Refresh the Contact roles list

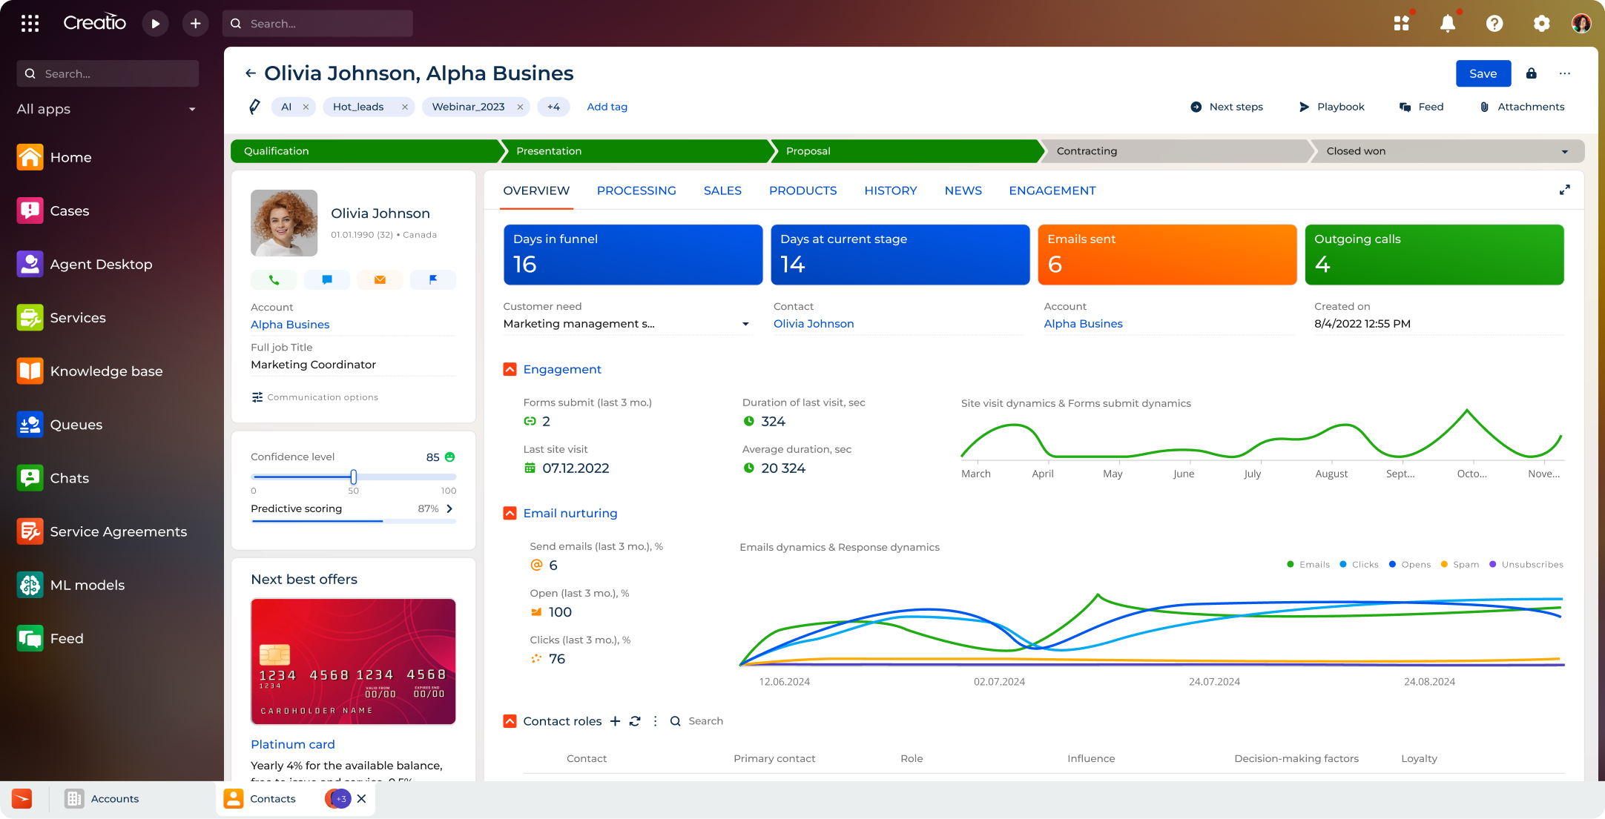635,720
